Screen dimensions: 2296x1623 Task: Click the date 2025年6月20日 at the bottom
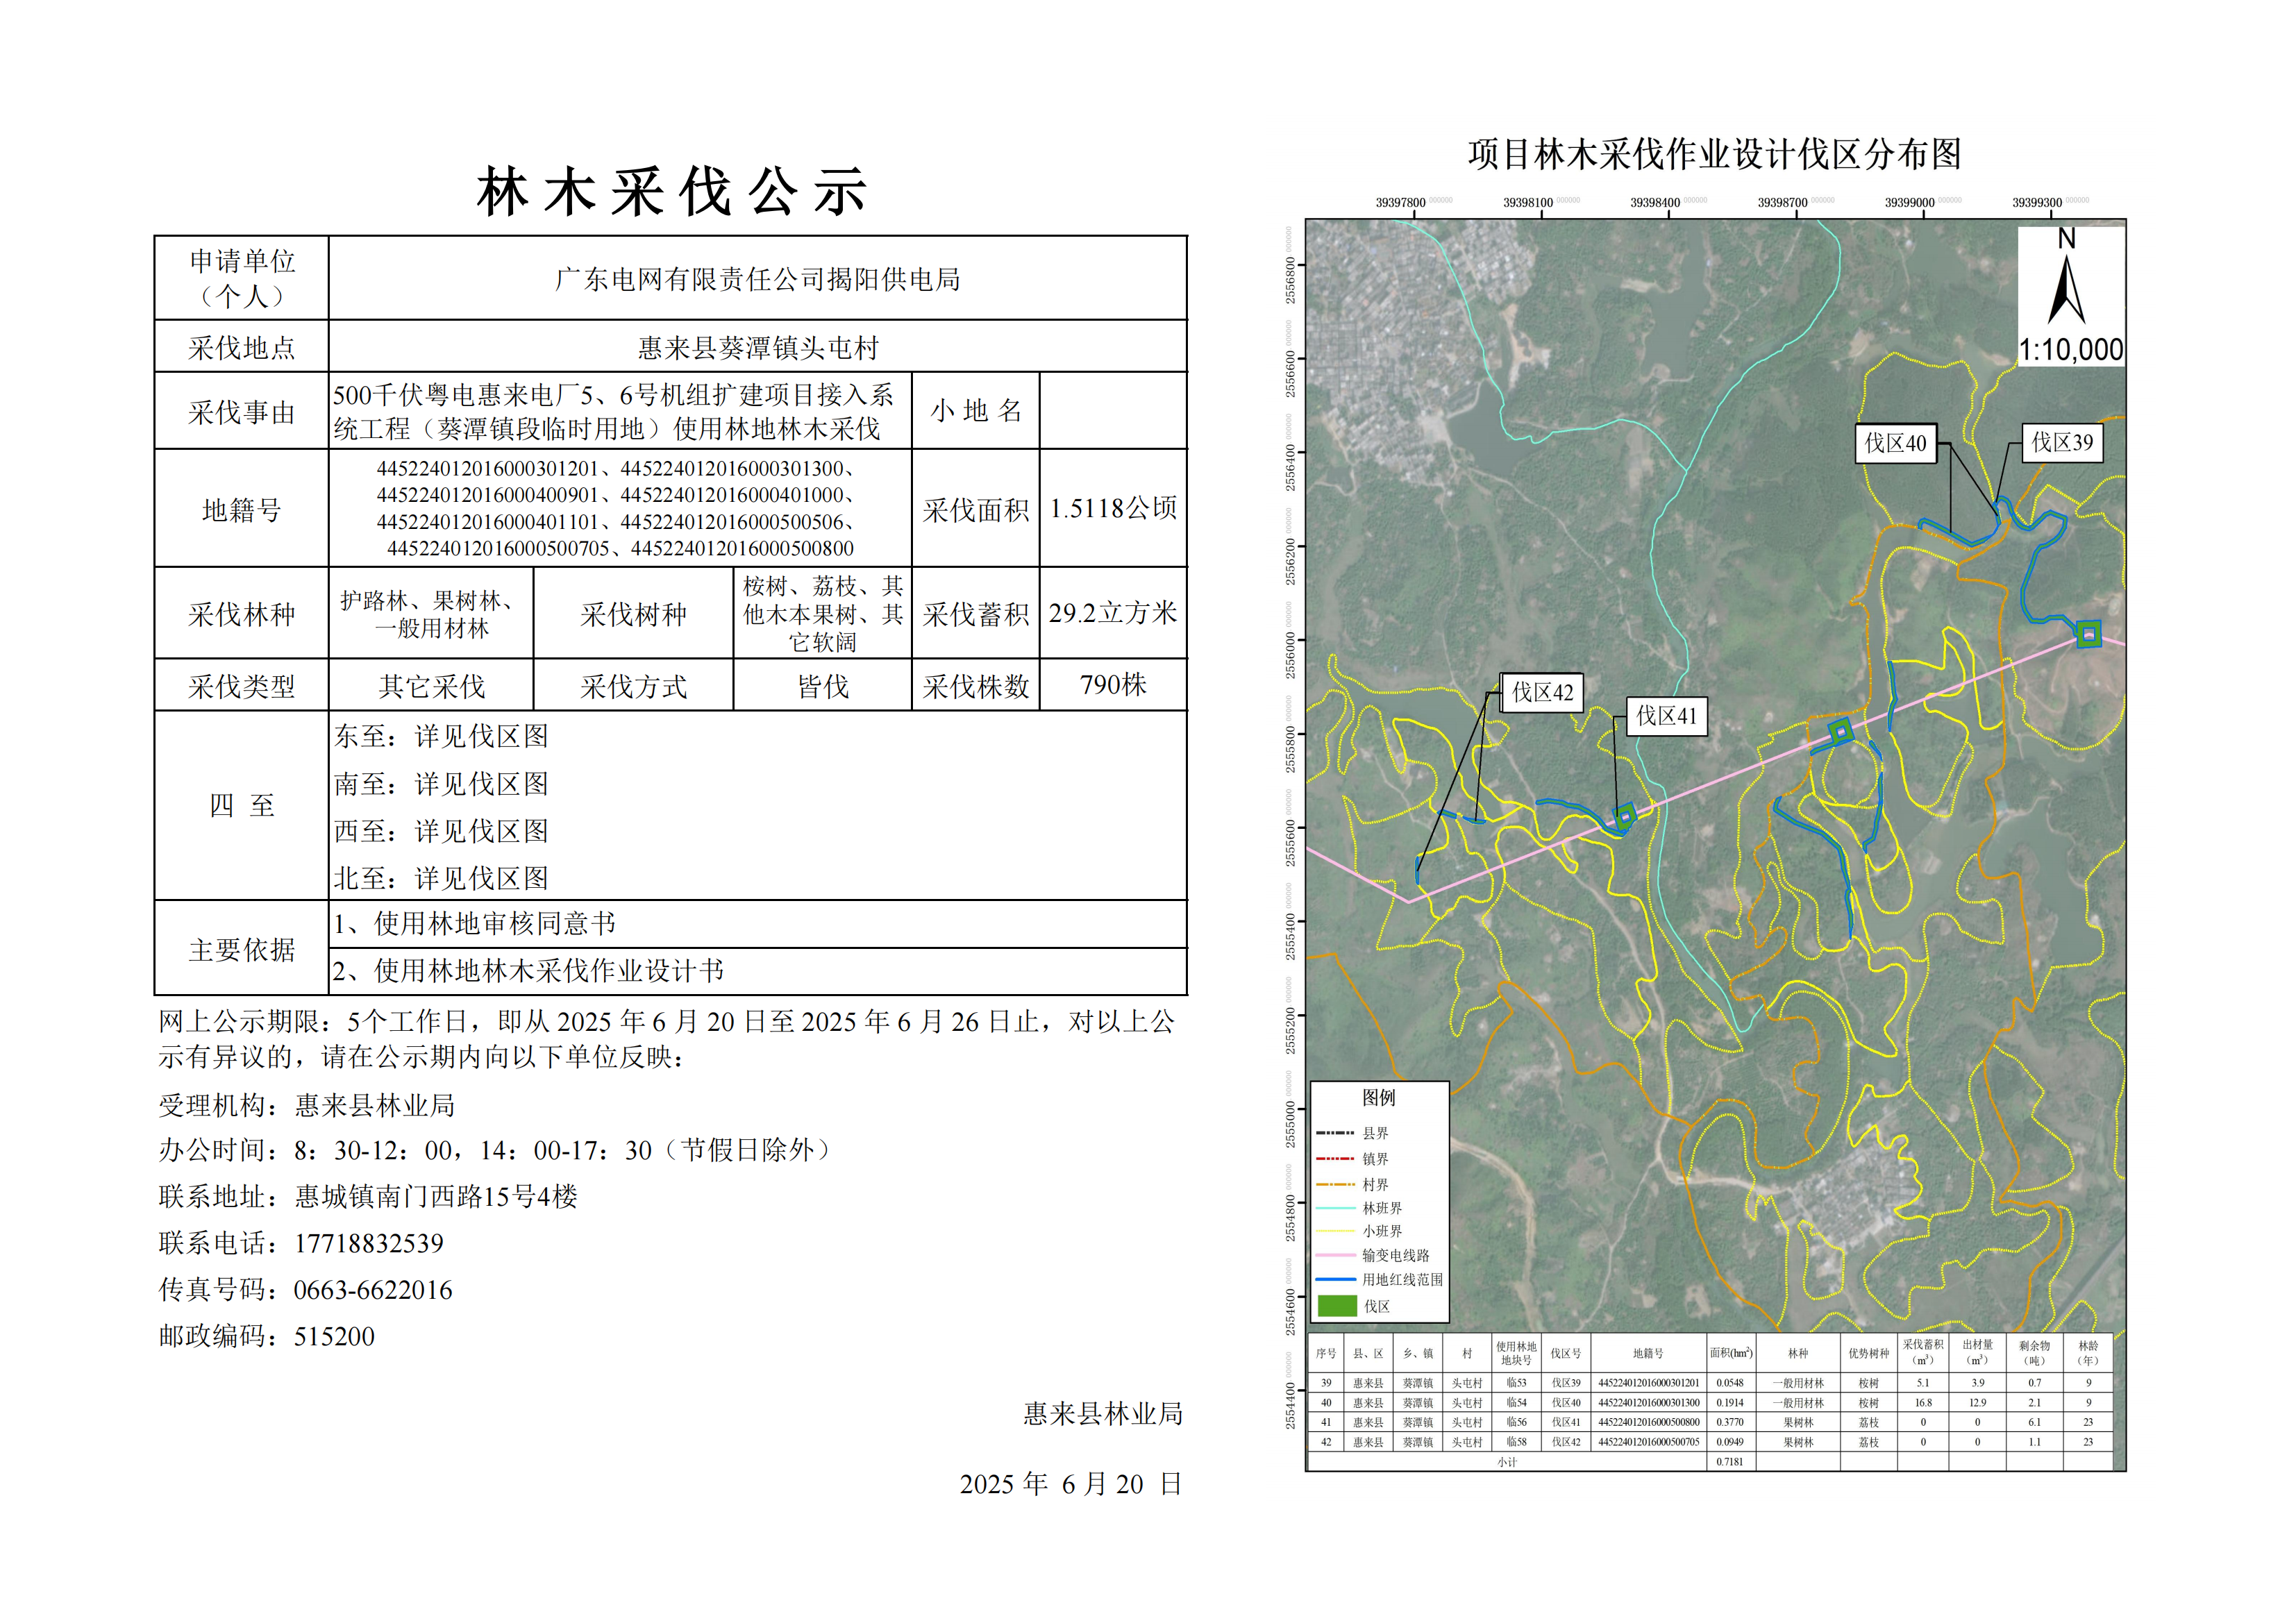pyautogui.click(x=1071, y=1484)
